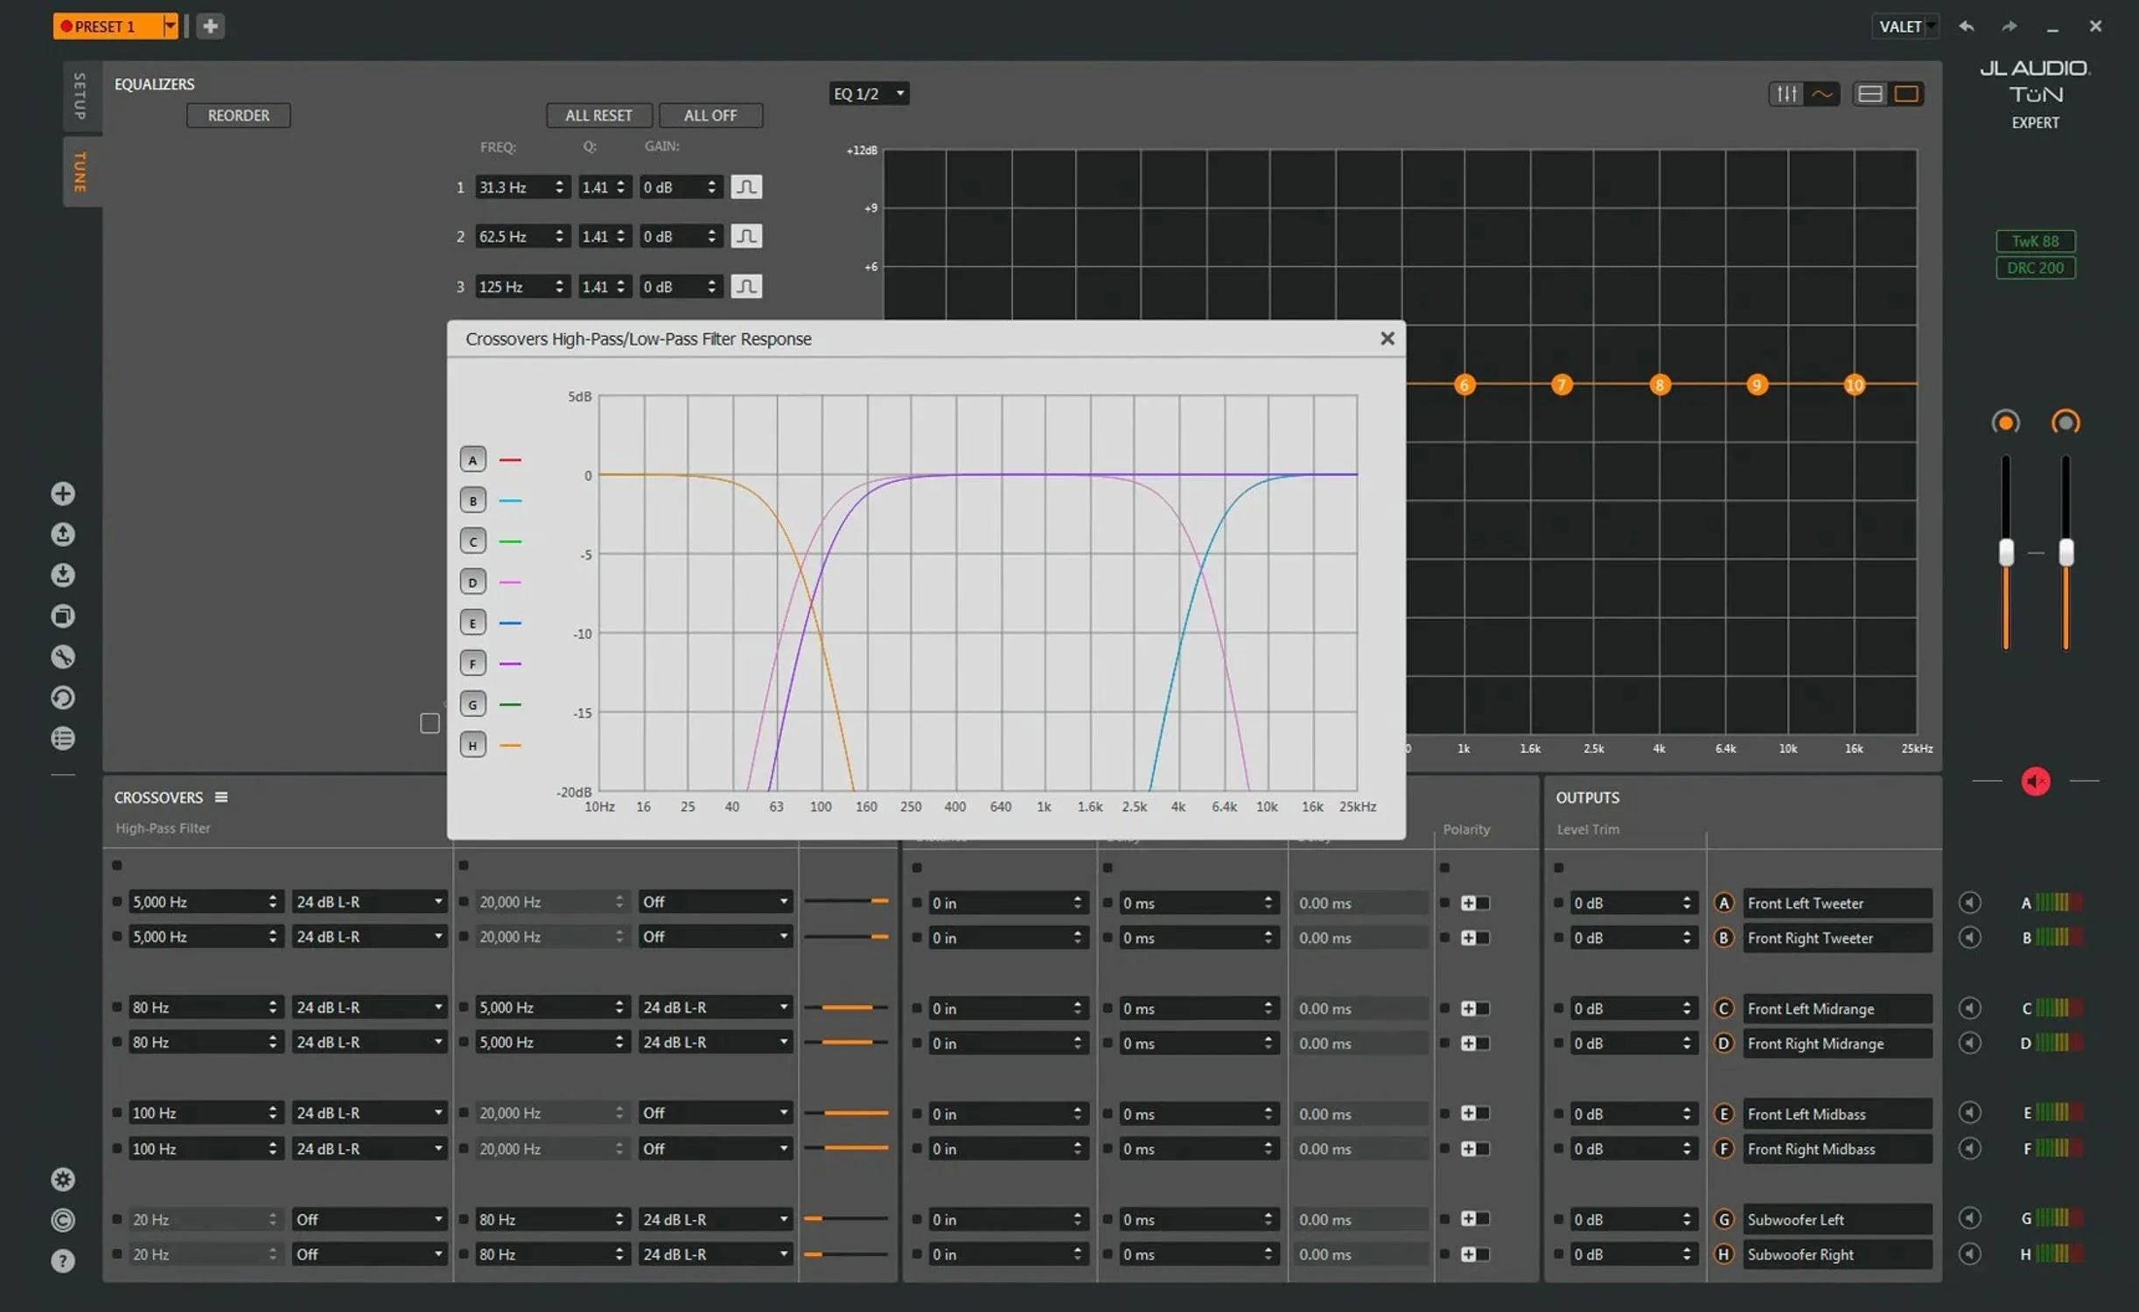The height and width of the screenshot is (1312, 2139).
Task: Toggle polarity for Front Left Tweeter
Action: (x=1473, y=903)
